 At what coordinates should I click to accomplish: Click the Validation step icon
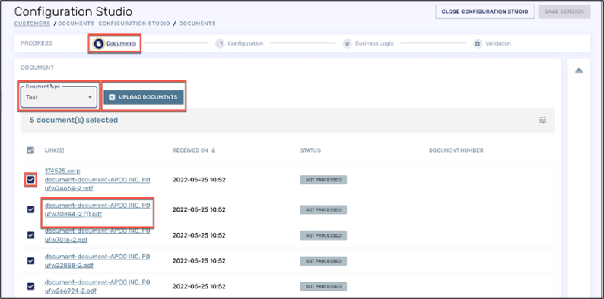pos(477,43)
